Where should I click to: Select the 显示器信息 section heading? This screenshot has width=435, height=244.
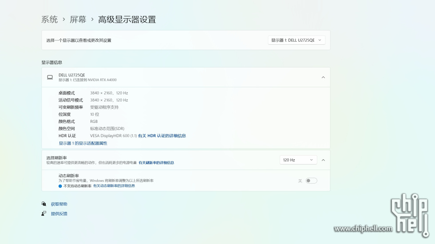(52, 63)
